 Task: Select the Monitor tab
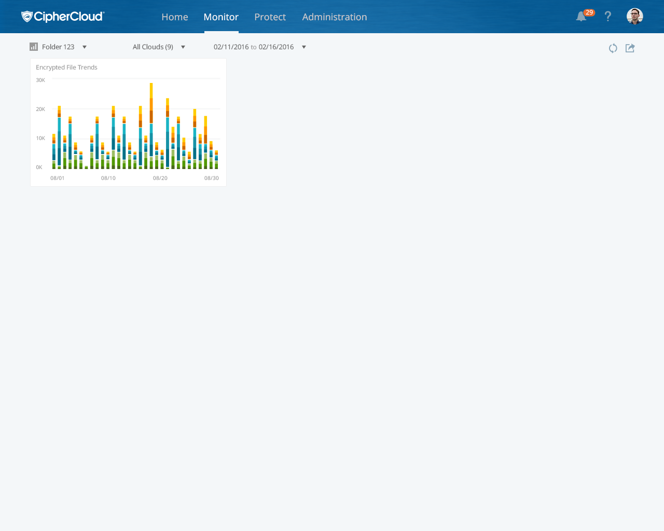point(221,17)
